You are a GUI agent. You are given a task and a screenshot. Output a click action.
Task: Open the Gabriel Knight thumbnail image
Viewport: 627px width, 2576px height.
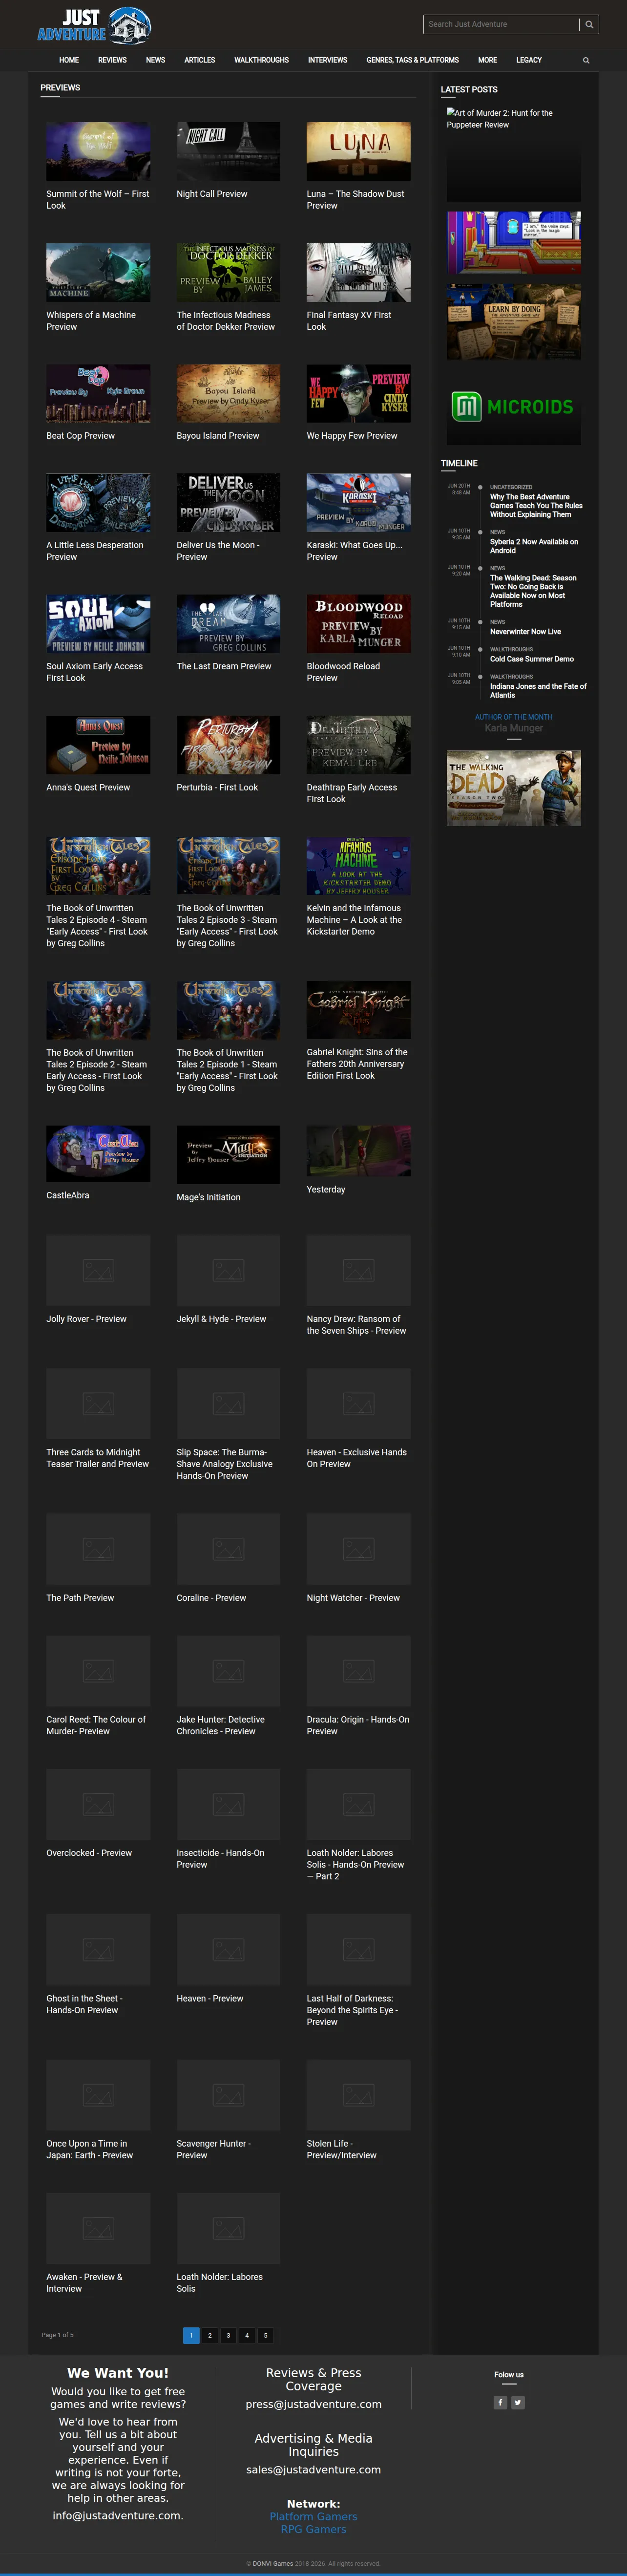pos(358,1010)
